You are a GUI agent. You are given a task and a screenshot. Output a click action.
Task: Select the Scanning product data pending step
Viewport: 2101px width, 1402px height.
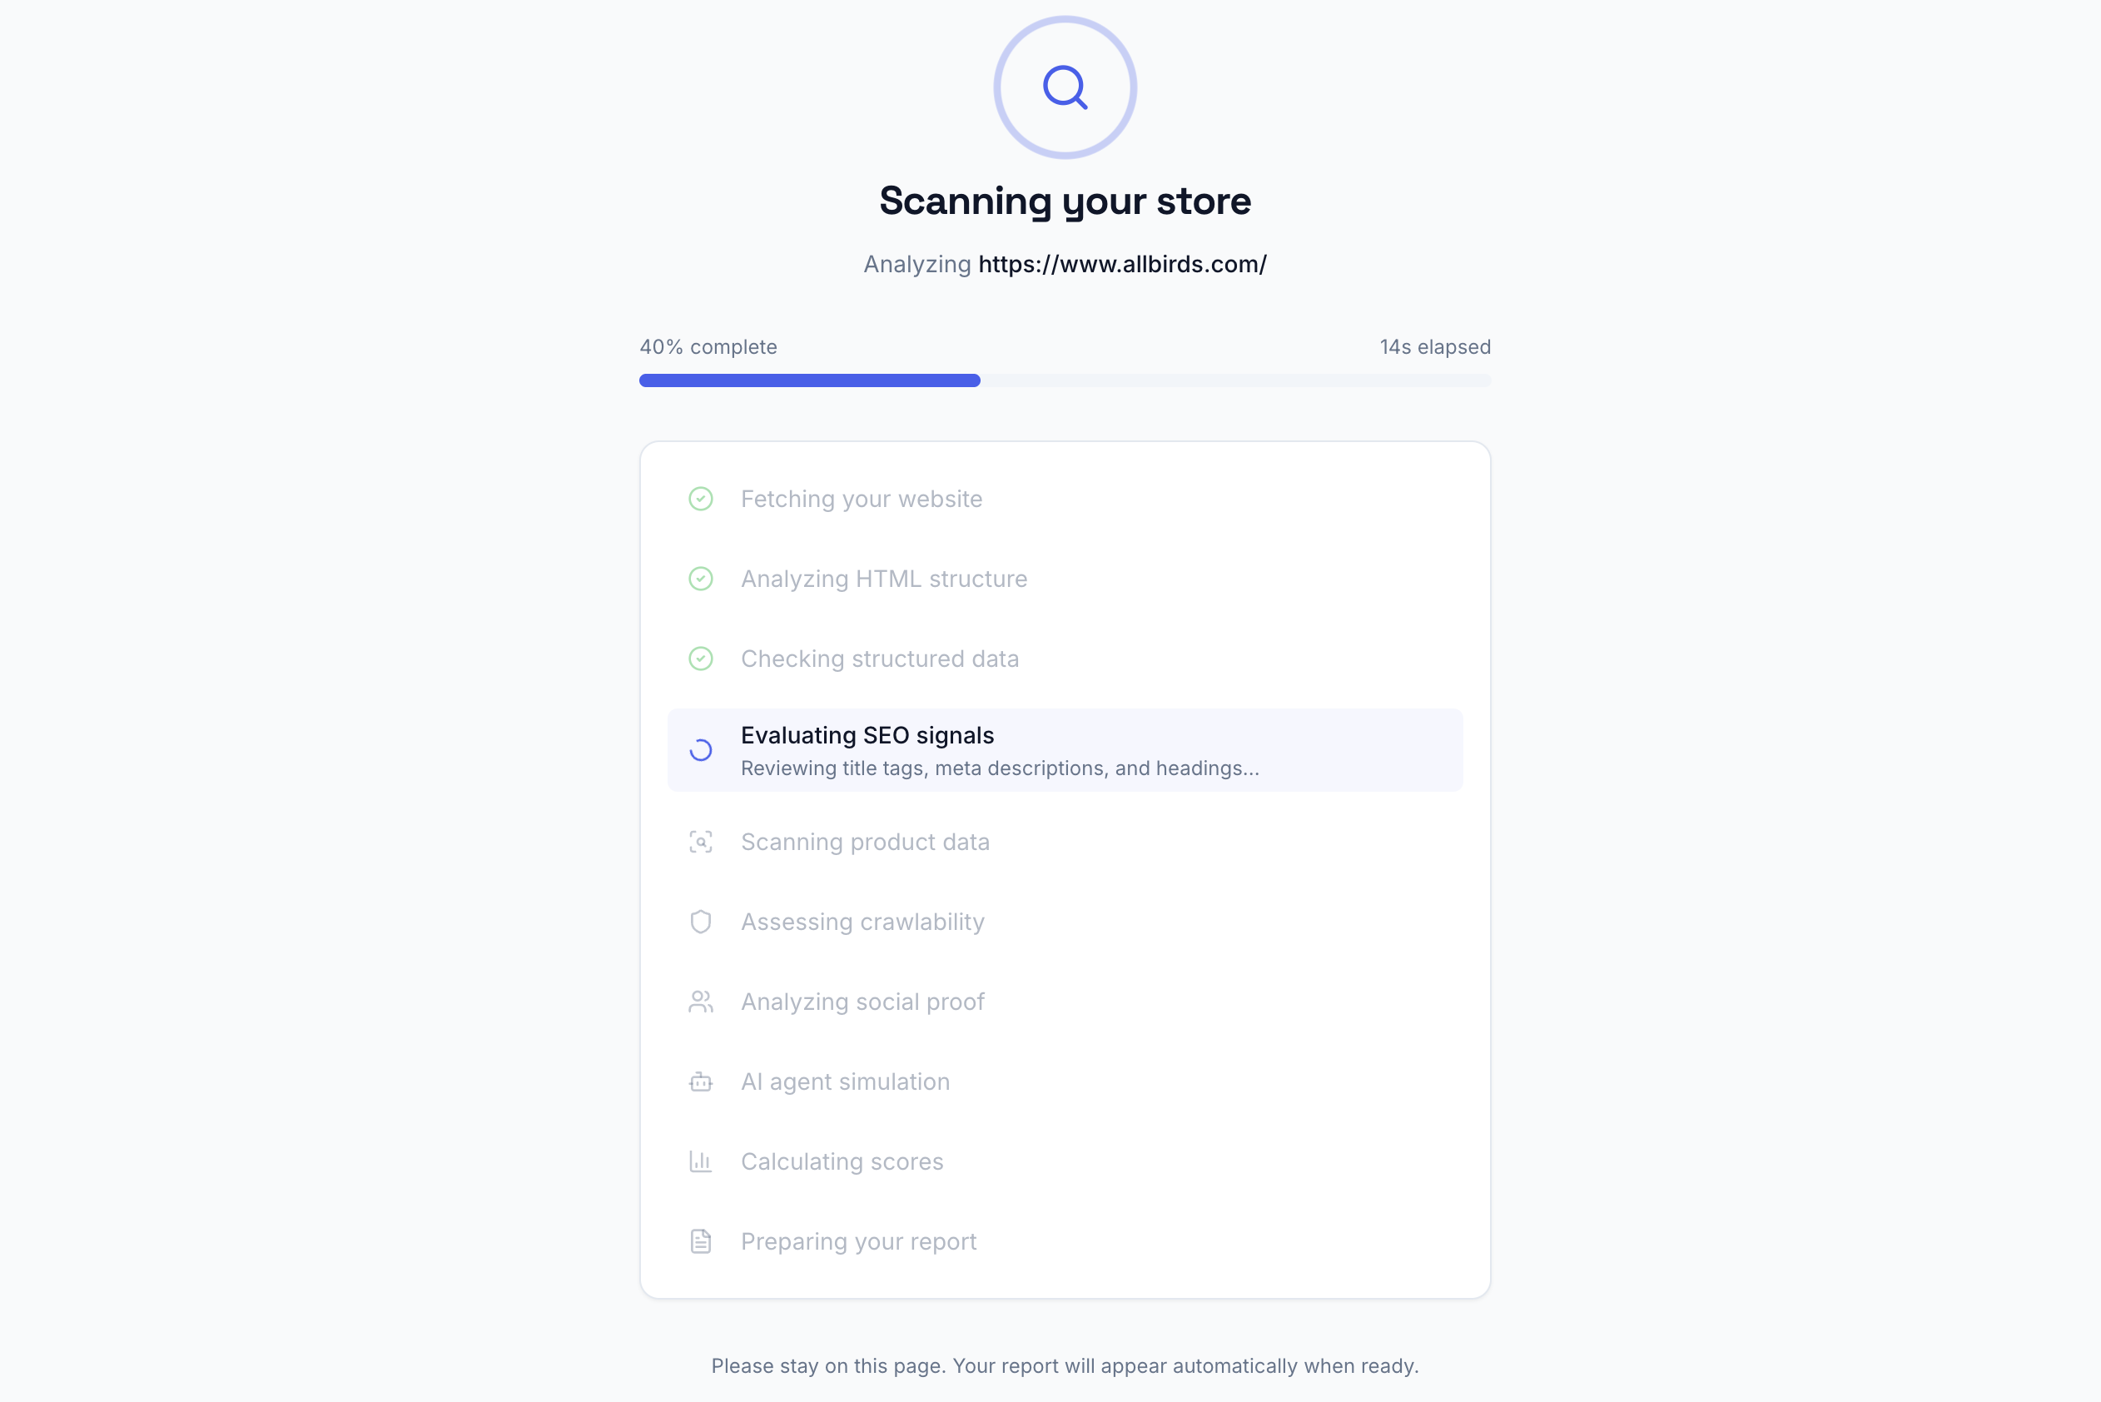point(865,842)
